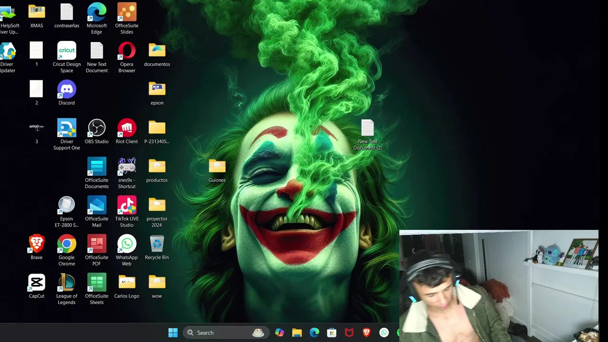
Task: Launch OfficeSuite Mail shortcut
Action: tap(96, 212)
